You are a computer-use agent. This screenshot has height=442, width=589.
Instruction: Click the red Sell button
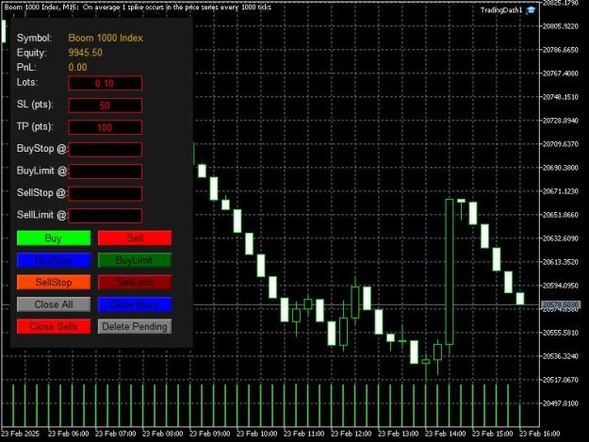pyautogui.click(x=135, y=238)
